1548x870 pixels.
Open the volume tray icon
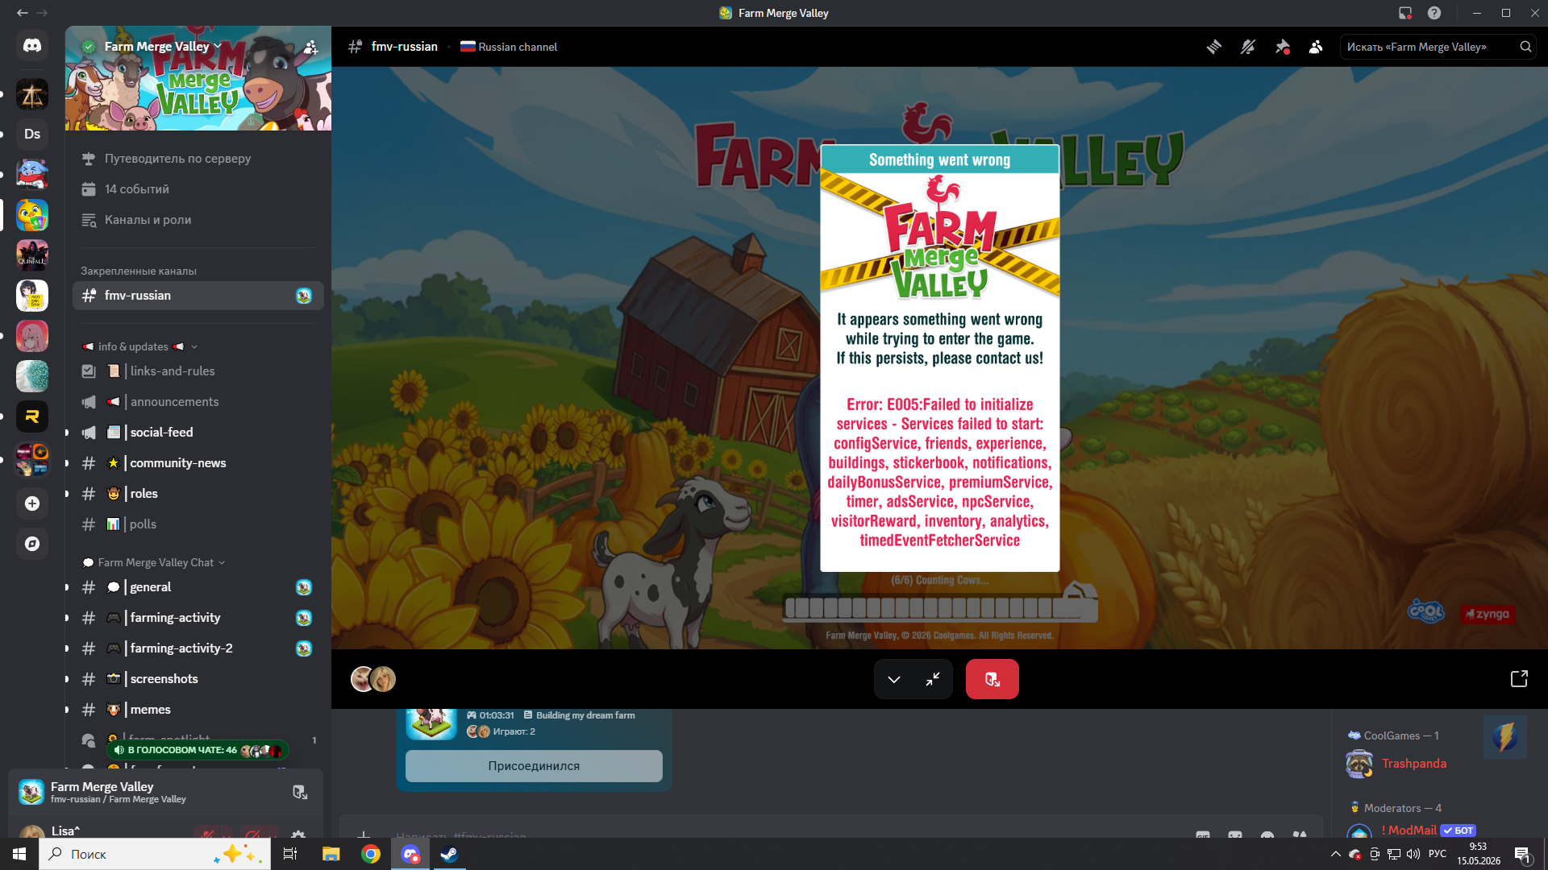click(x=1413, y=854)
